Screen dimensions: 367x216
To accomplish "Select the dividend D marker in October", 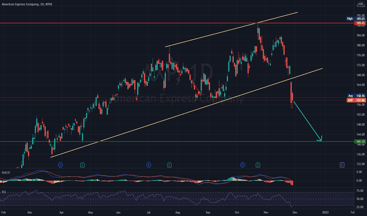I will tap(243, 165).
